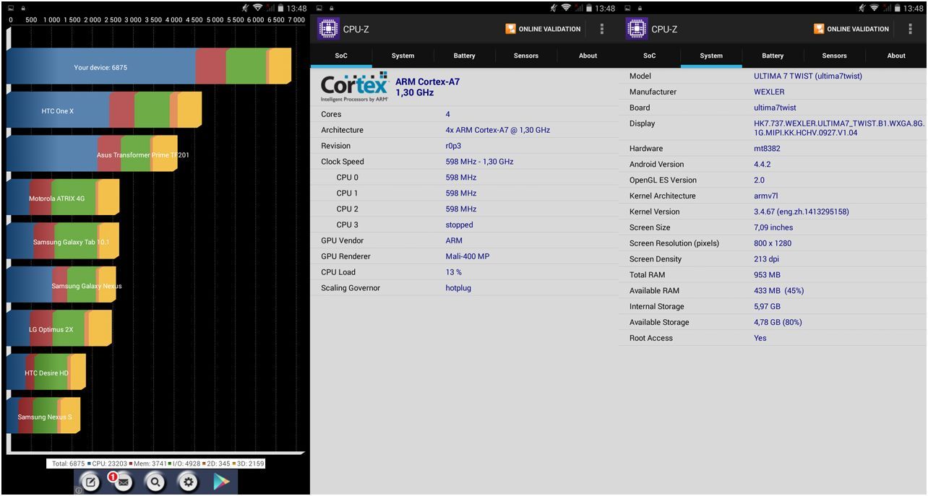Select SoC tab on the System screen

pos(649,56)
